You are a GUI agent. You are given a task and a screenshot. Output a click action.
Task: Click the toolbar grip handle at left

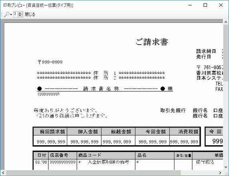[2, 14]
